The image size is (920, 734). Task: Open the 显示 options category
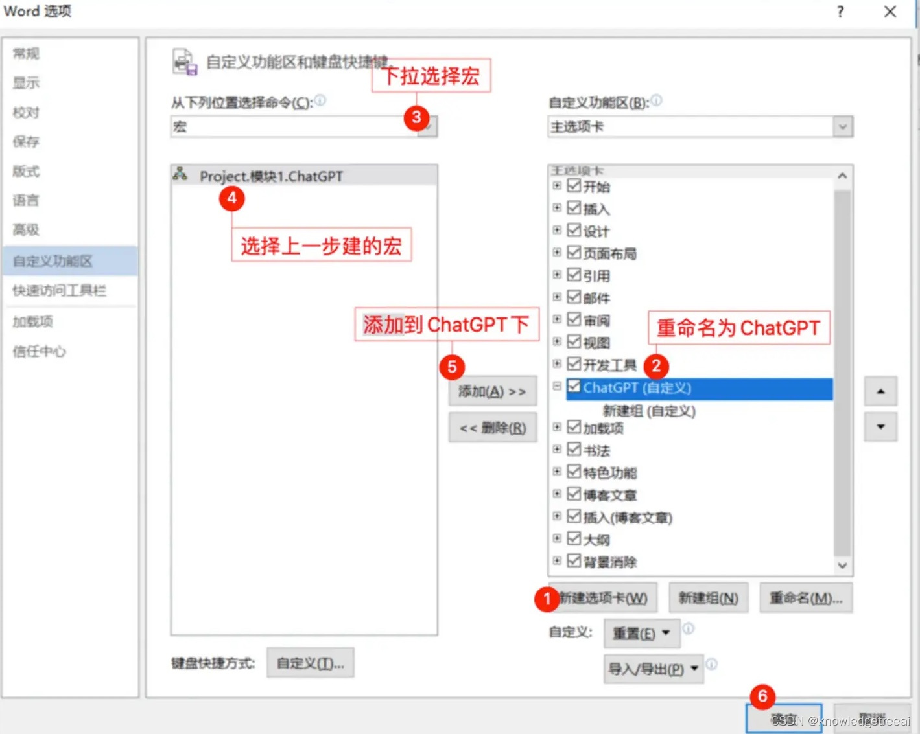click(x=26, y=82)
